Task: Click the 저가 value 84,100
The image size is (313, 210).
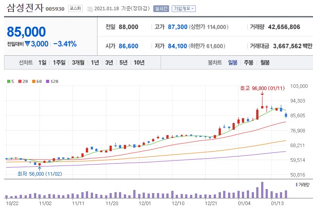Action: click(177, 46)
